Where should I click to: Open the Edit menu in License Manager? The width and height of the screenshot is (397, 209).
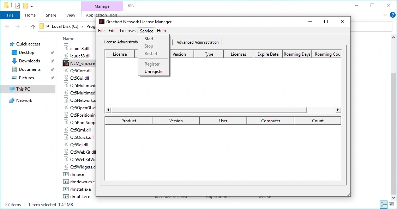coord(112,31)
